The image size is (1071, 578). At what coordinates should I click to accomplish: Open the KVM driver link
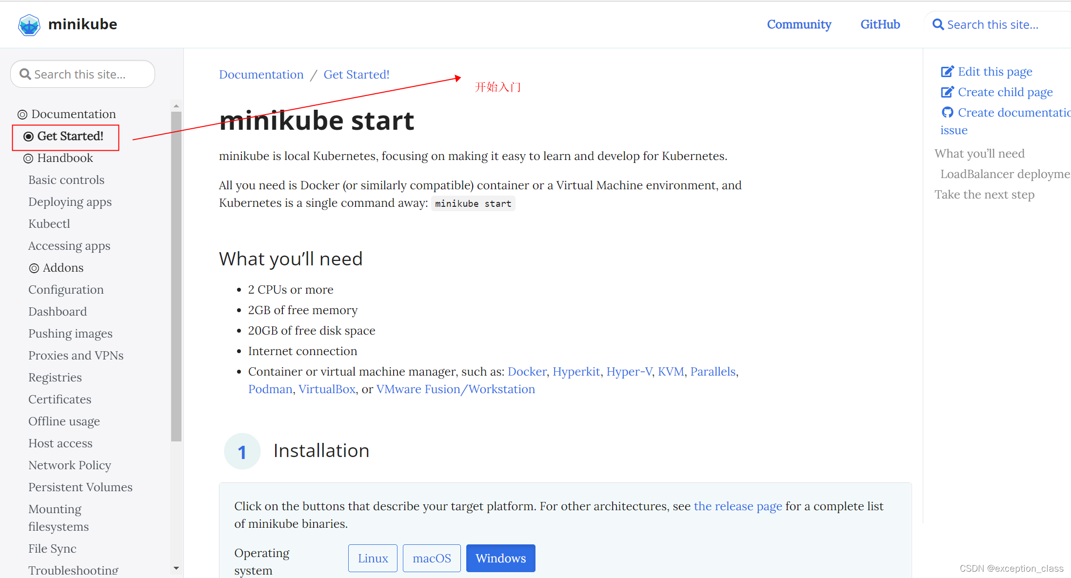671,372
